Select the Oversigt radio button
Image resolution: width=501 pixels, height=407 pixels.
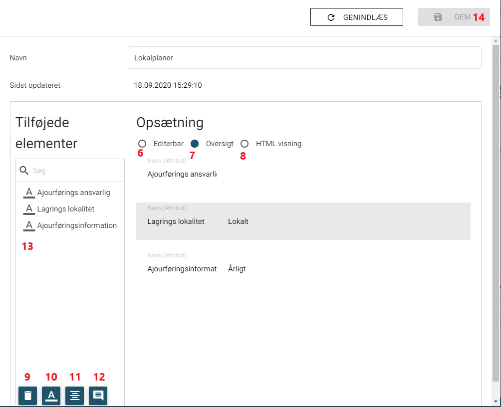[195, 144]
